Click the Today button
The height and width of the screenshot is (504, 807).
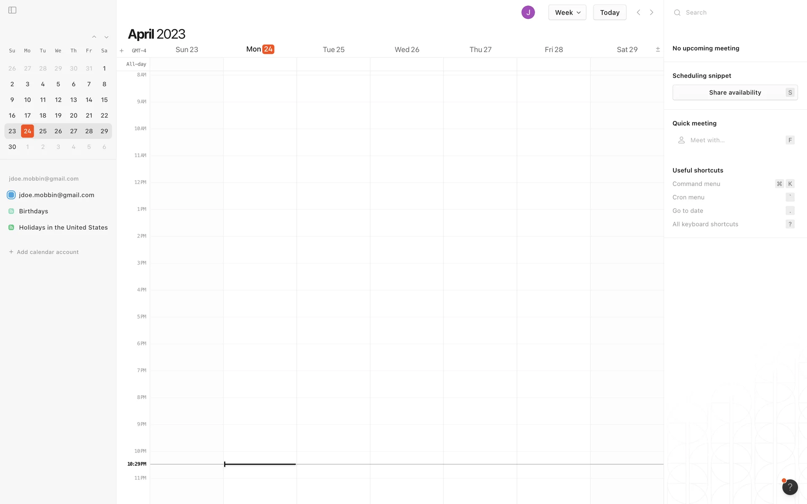click(x=609, y=13)
